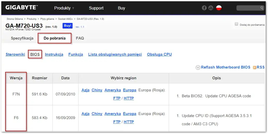Open the Sterowniki link
Screen dimensions: 268x134
pyautogui.click(x=15, y=54)
